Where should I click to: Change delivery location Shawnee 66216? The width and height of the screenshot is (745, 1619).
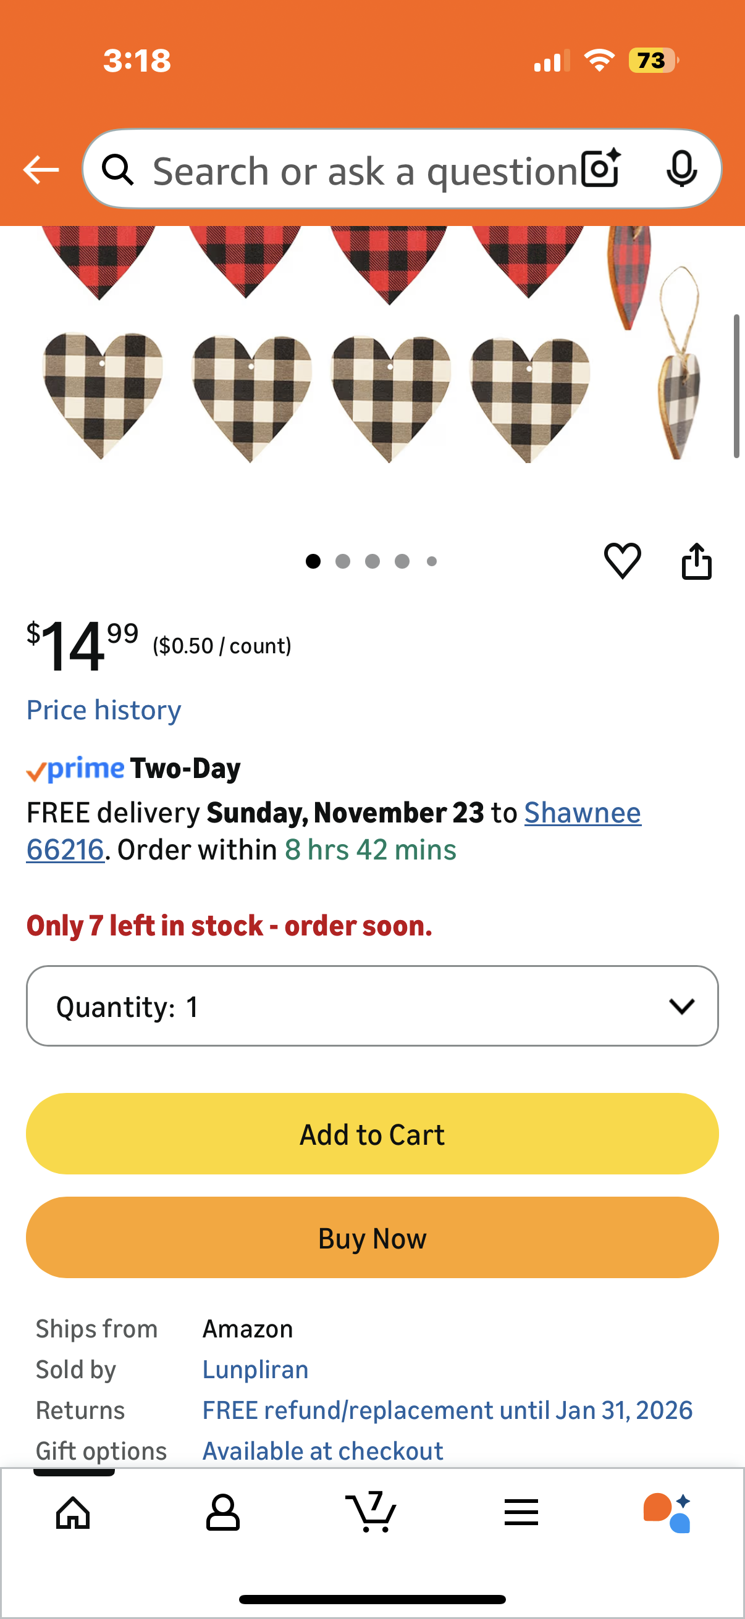pyautogui.click(x=582, y=813)
